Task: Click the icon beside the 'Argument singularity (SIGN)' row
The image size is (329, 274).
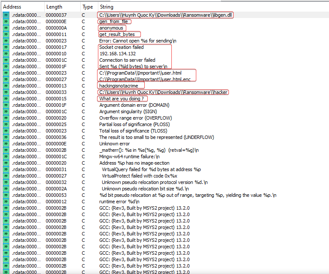Action: tap(6, 111)
